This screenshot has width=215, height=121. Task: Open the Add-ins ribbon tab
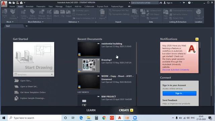78,6
